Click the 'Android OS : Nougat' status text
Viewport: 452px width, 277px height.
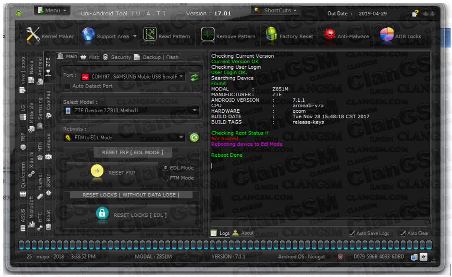(x=302, y=257)
